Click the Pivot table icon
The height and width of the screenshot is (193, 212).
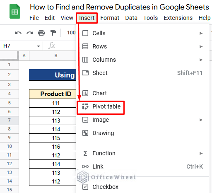pyautogui.click(x=85, y=106)
